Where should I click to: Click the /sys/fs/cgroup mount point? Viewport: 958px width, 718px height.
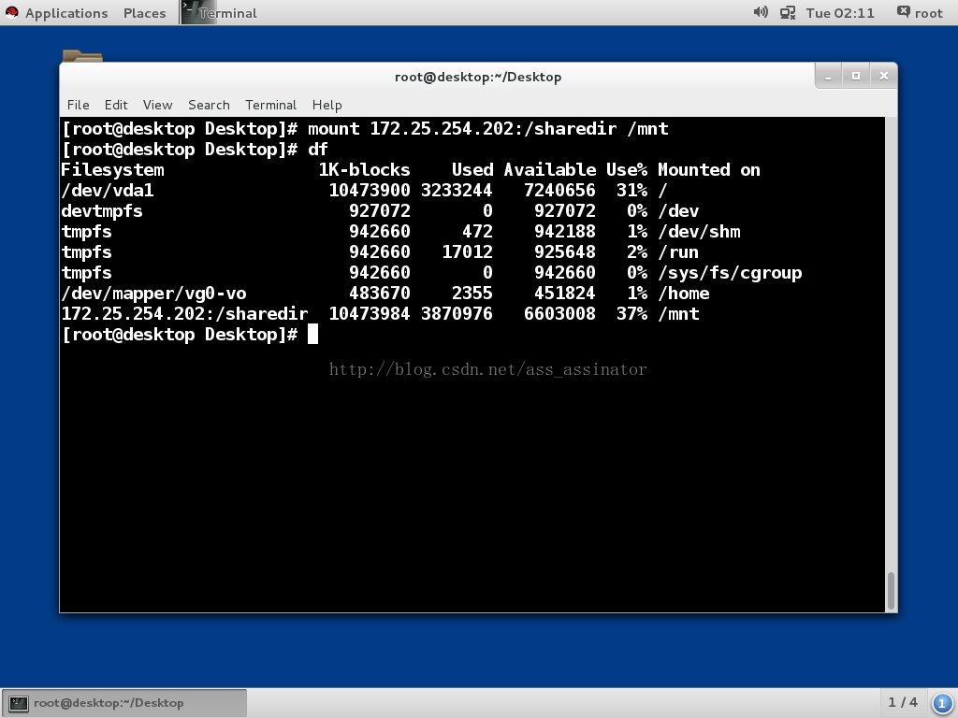click(x=730, y=273)
